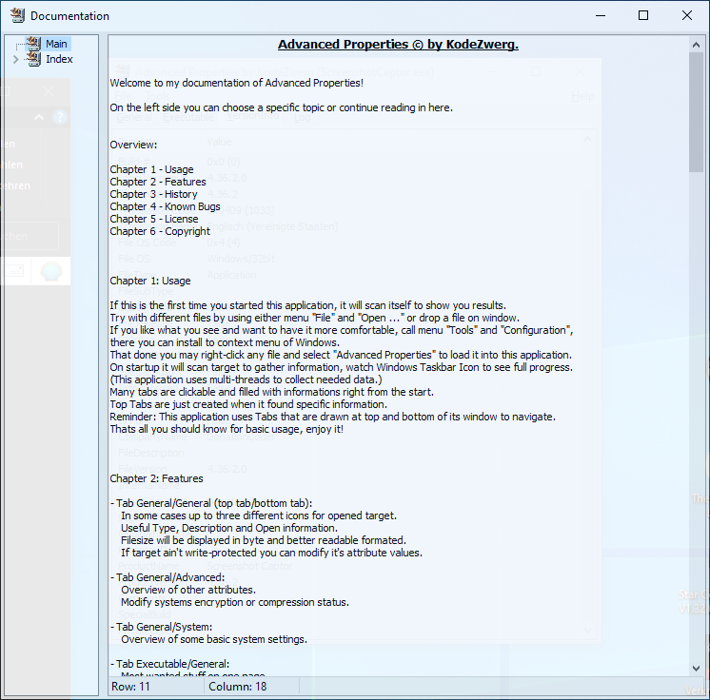710x700 pixels.
Task: Close the Documentation window
Action: 687,15
